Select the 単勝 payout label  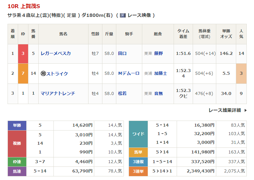click(17, 125)
